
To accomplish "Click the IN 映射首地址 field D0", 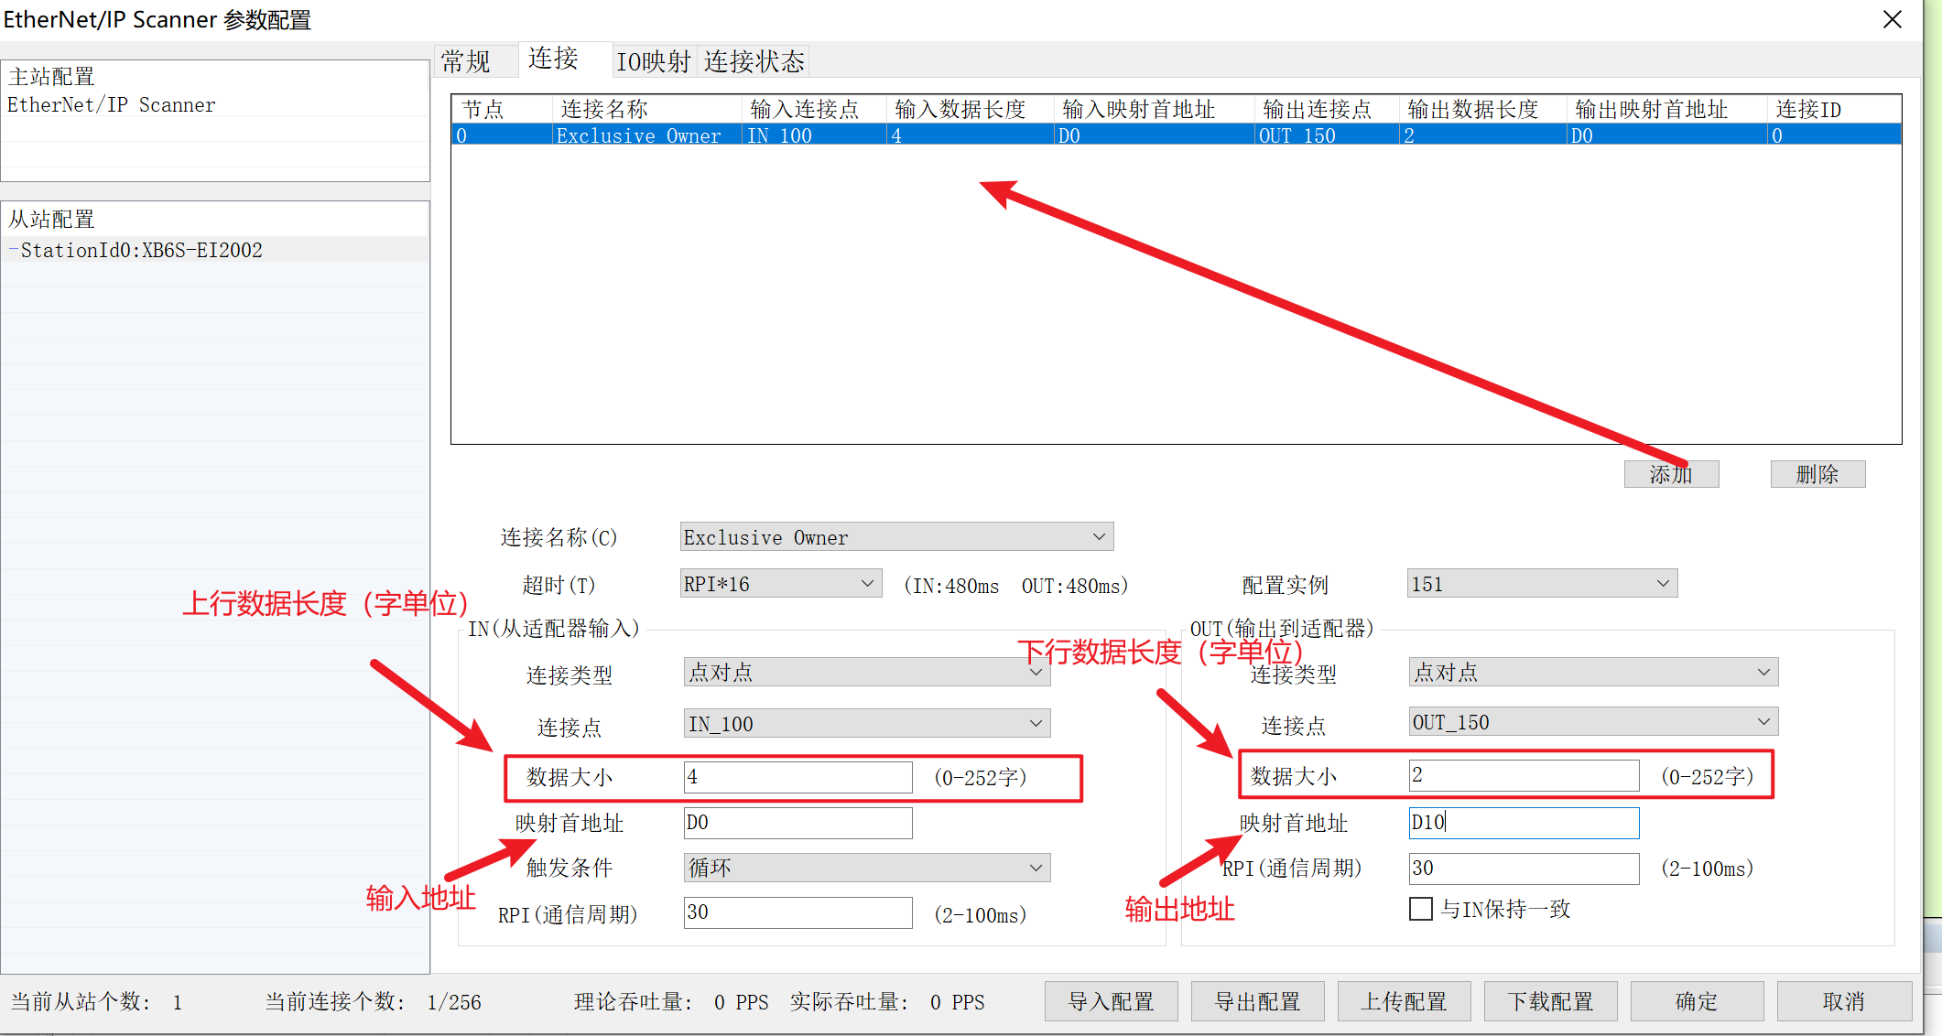I will [797, 822].
